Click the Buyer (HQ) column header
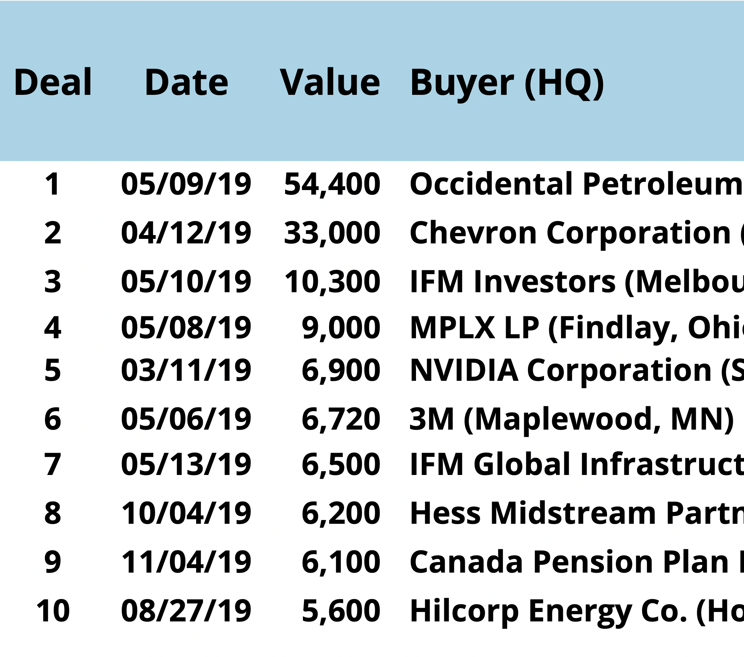The image size is (744, 657). [x=507, y=83]
